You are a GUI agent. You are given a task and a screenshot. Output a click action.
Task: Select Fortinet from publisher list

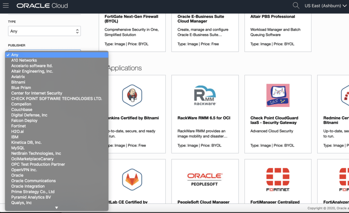pos(18,126)
